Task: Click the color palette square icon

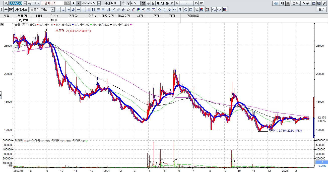Action: click(x=138, y=10)
